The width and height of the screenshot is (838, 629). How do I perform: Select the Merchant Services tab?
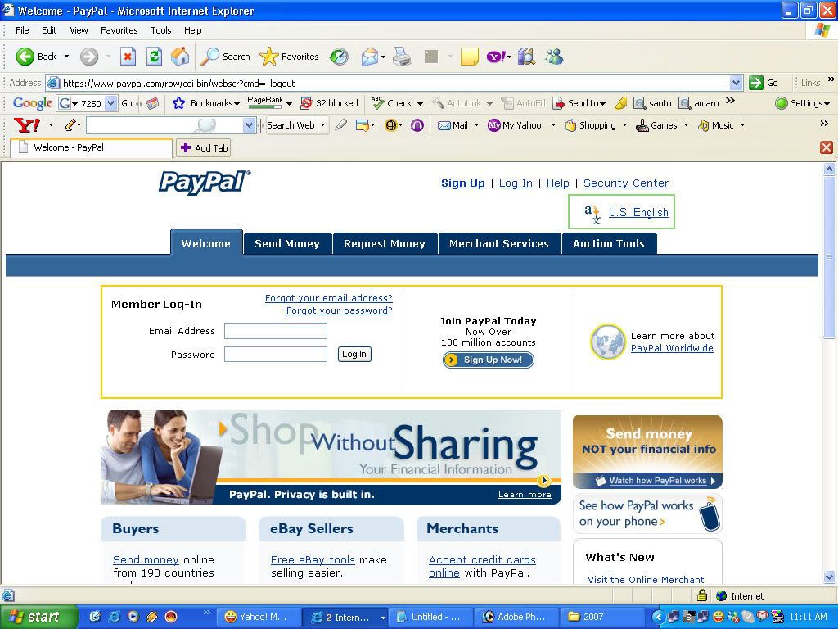[498, 243]
